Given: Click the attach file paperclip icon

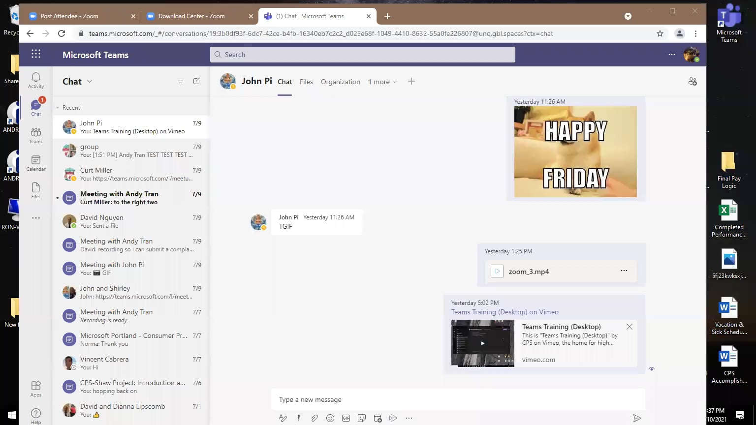Looking at the screenshot, I should (314, 418).
